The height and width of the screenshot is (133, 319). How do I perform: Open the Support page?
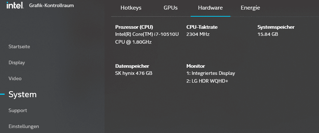point(18,111)
